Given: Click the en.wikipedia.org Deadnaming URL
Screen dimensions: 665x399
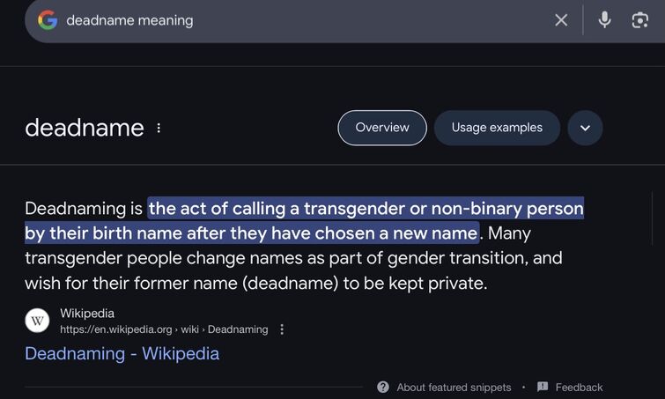Looking at the screenshot, I should [x=164, y=329].
